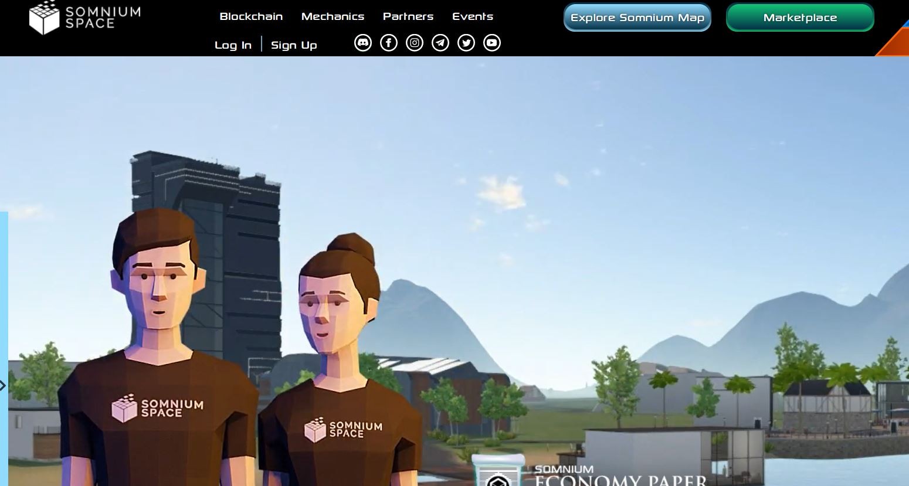Screen dimensions: 909x486
Task: Click the Somnium Space logo
Action: (x=85, y=18)
